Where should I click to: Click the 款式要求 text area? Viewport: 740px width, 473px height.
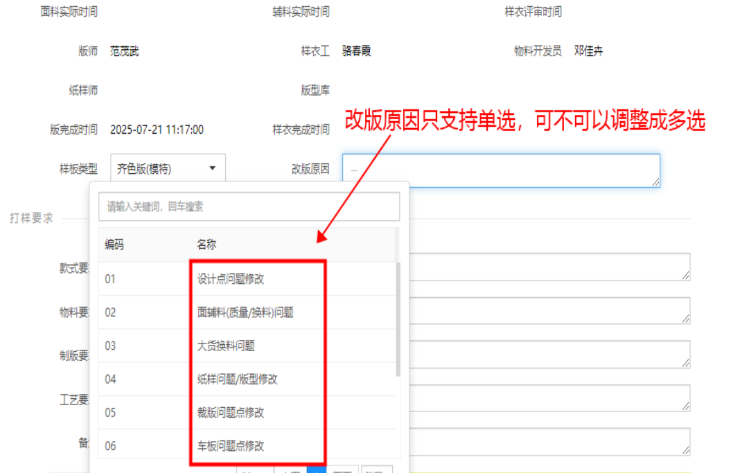[x=549, y=267]
